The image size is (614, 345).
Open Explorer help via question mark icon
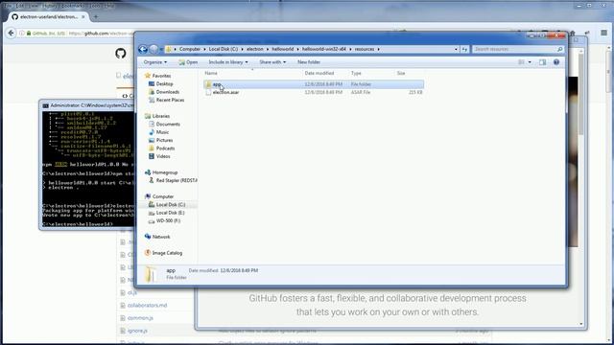pos(556,62)
